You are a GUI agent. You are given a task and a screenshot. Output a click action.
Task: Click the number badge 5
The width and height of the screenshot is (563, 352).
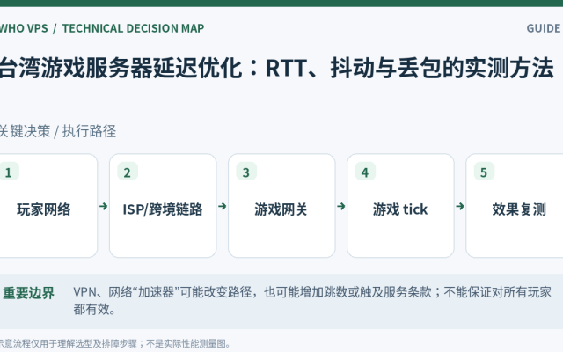tap(484, 172)
